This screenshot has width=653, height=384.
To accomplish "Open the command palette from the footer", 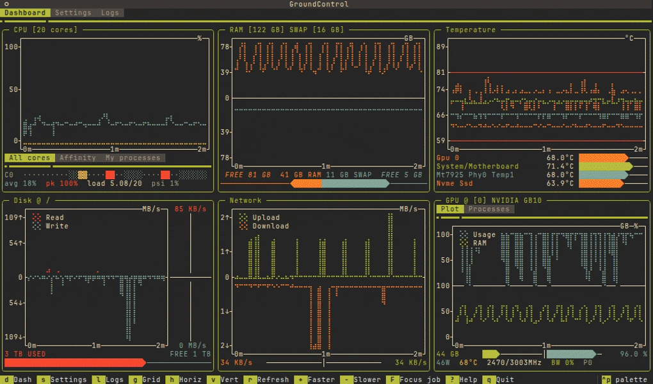I will pyautogui.click(x=624, y=380).
